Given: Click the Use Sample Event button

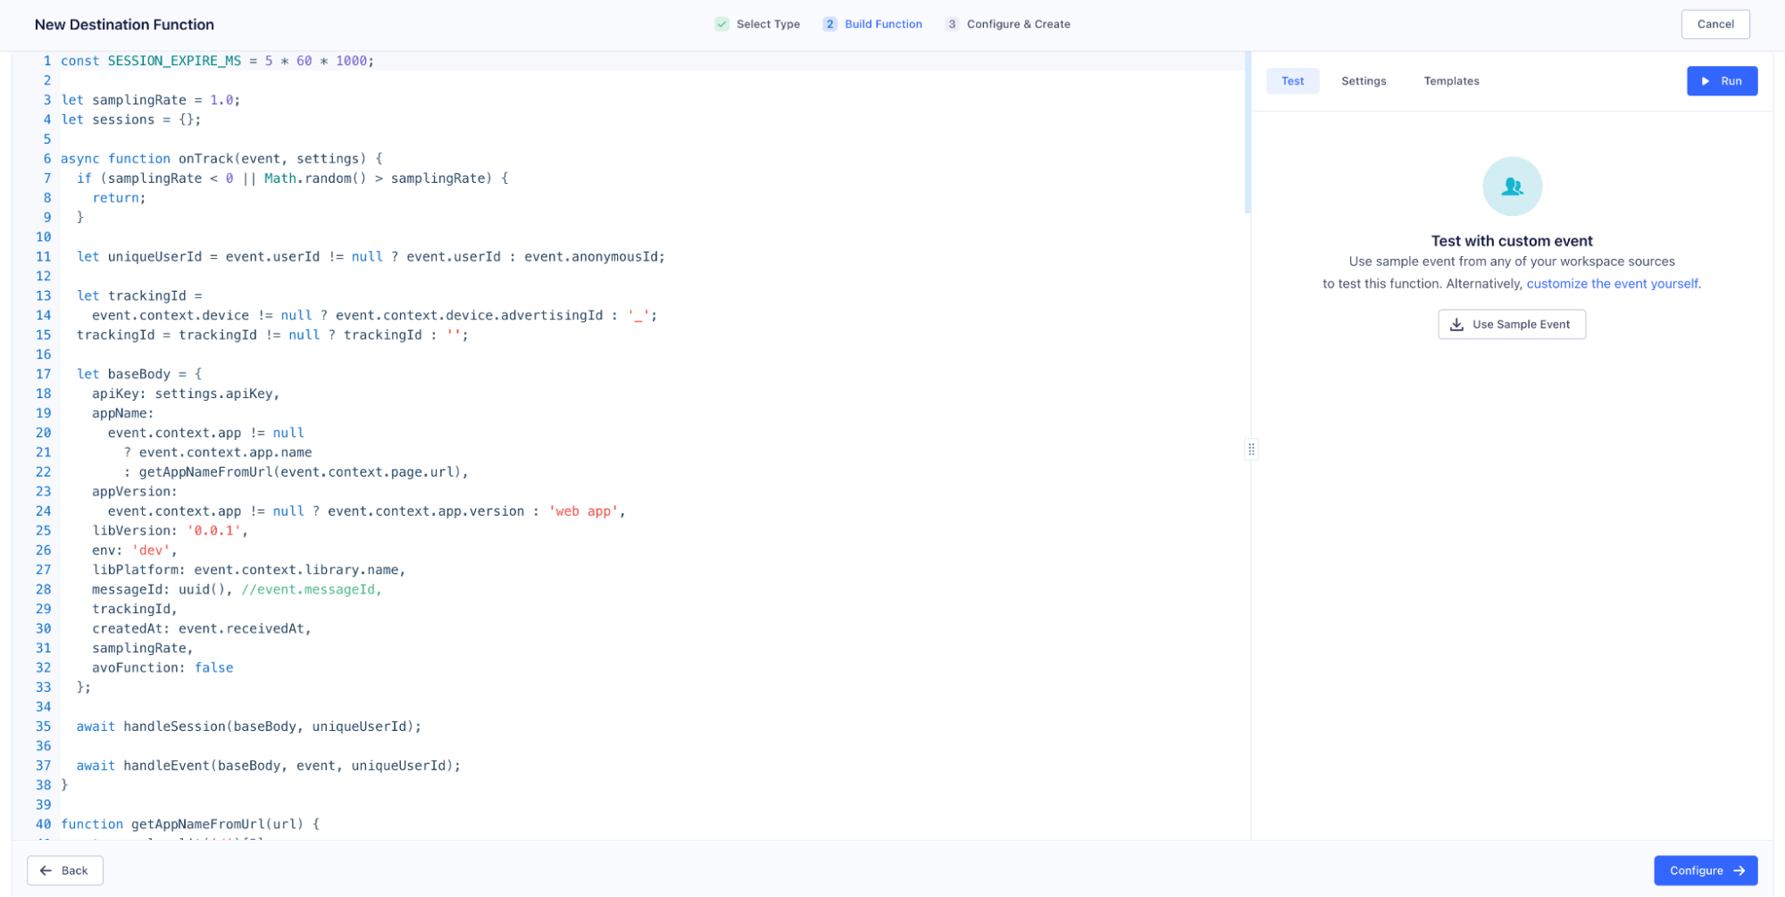Looking at the screenshot, I should tap(1512, 324).
